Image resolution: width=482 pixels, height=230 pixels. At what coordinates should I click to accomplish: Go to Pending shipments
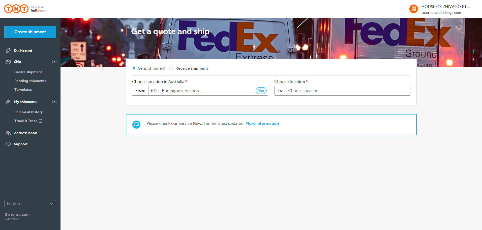30,81
